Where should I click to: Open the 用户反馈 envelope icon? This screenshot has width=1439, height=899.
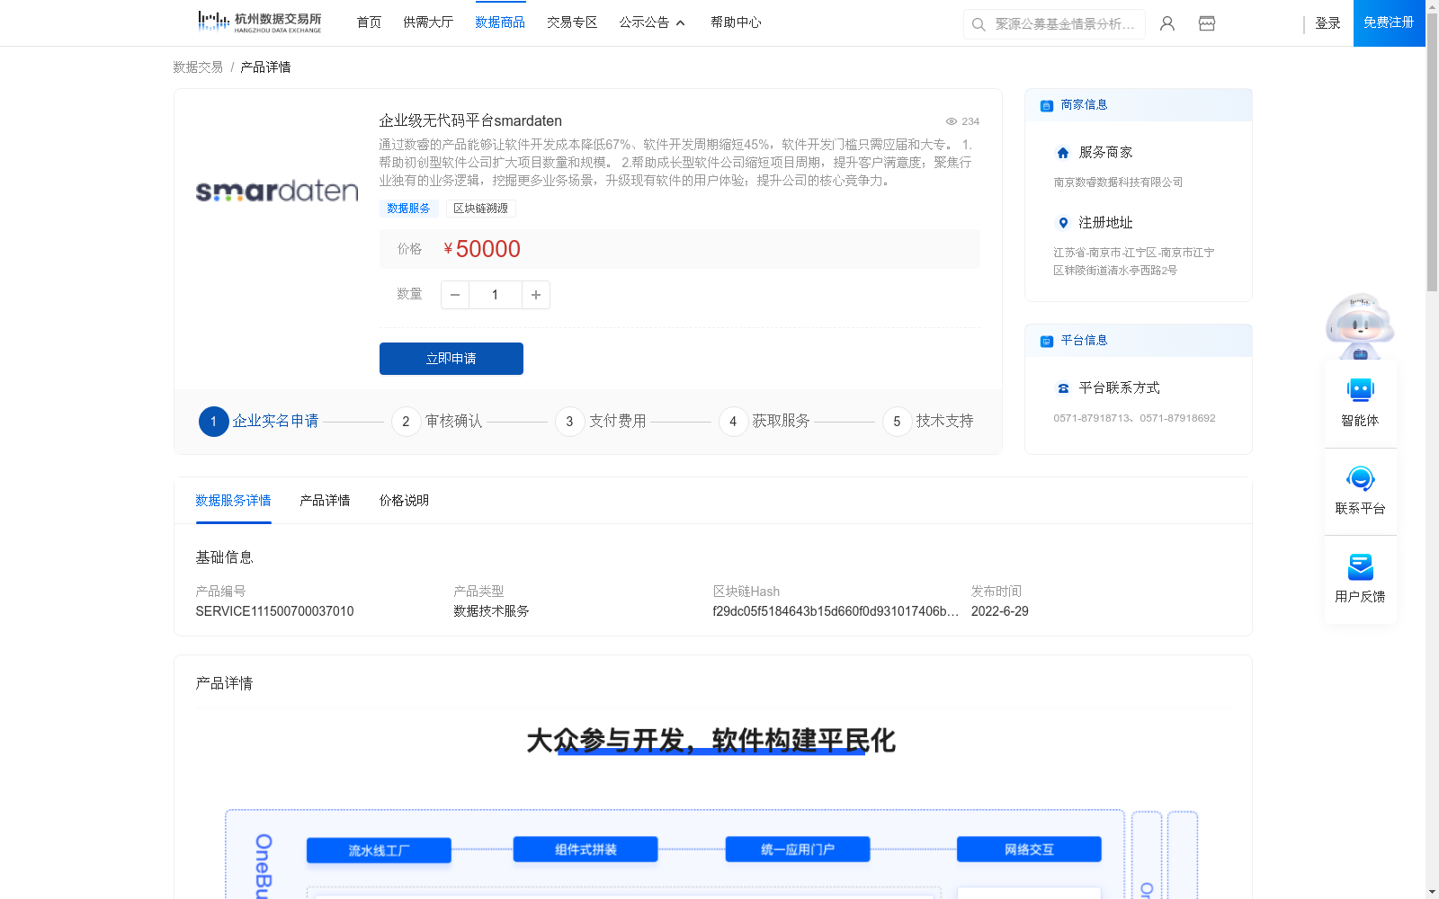pyautogui.click(x=1361, y=566)
